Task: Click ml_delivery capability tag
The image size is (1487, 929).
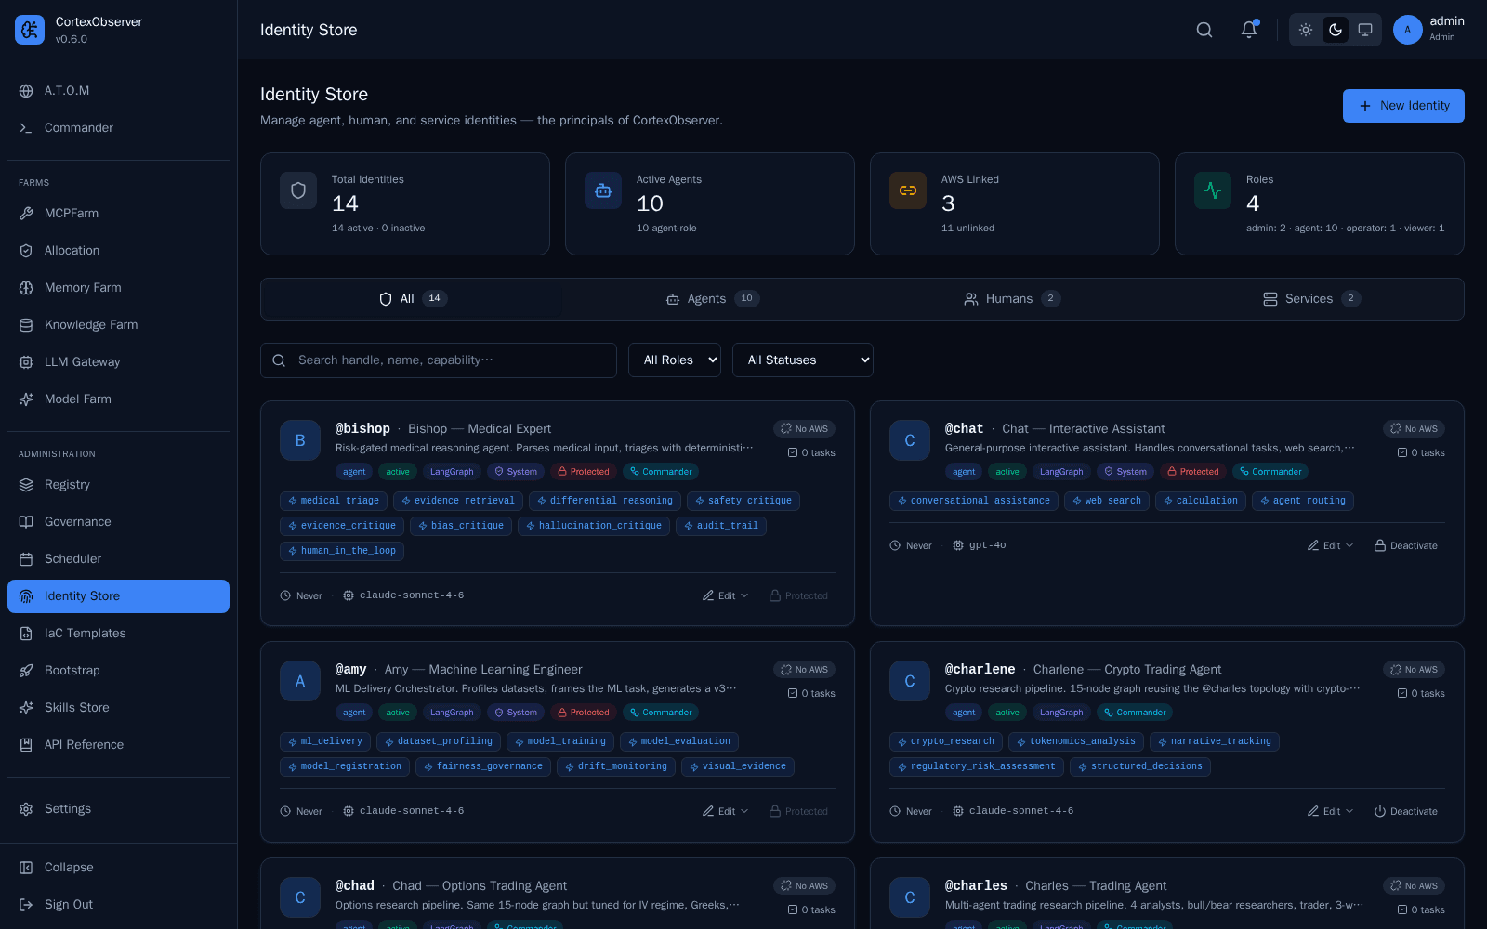Action: pyautogui.click(x=325, y=741)
